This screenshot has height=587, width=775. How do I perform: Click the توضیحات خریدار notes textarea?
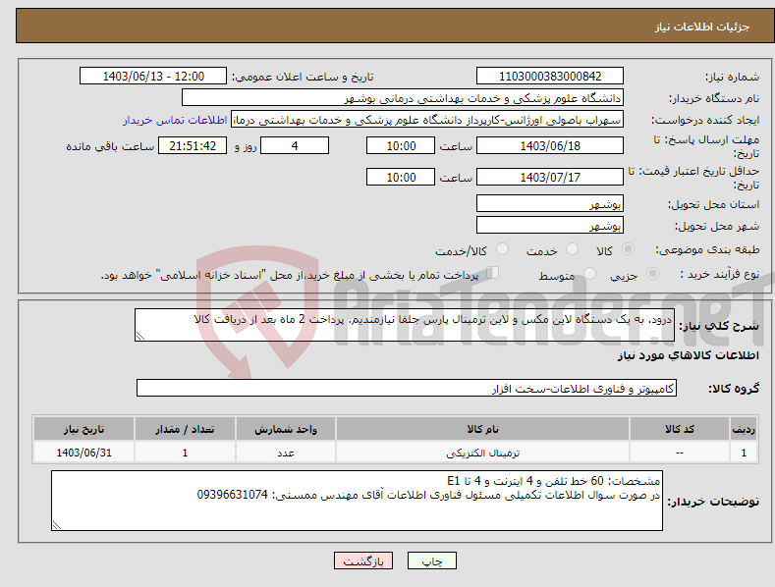point(357,501)
